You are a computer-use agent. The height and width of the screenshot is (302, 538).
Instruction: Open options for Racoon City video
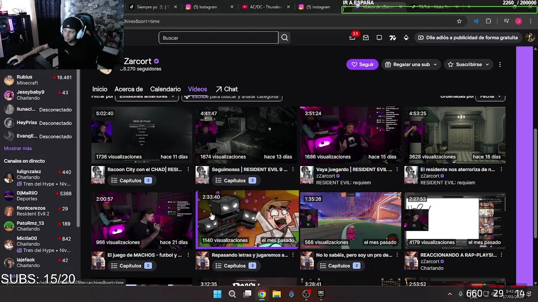(x=188, y=169)
